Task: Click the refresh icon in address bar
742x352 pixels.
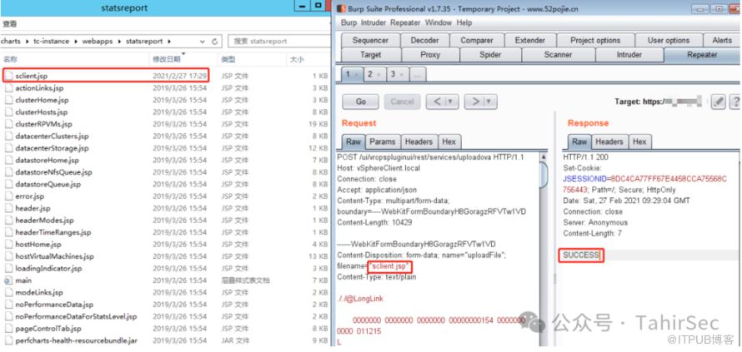Action: [x=216, y=41]
